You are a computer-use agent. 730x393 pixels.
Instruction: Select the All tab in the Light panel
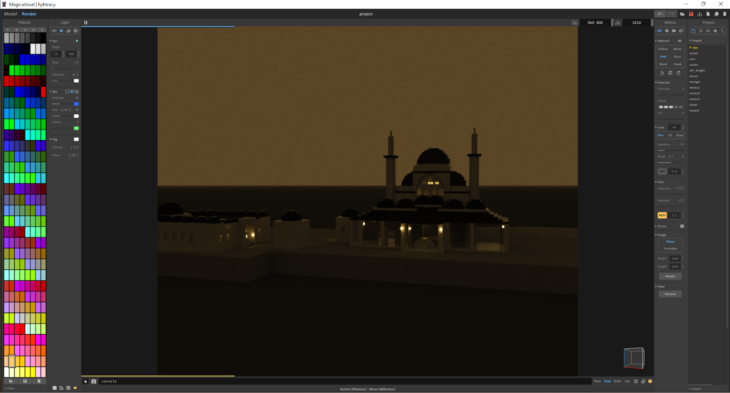(54, 31)
